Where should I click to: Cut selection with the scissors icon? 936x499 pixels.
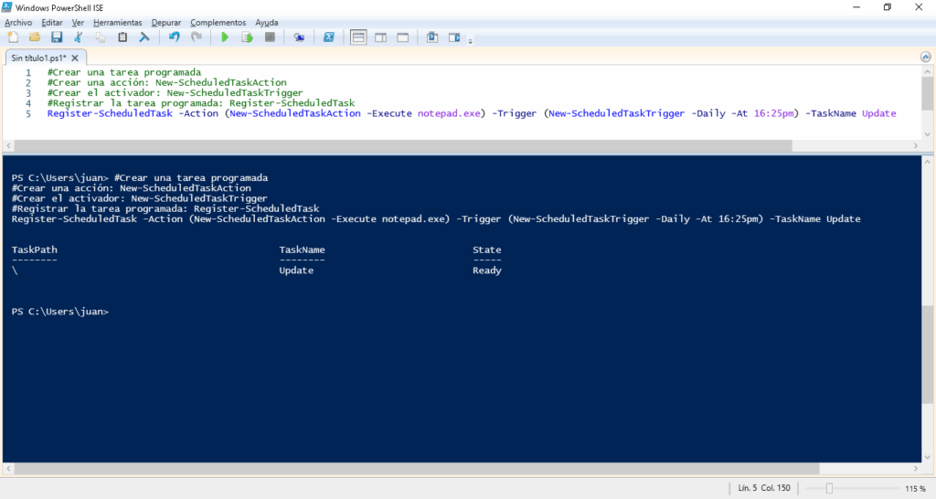[x=79, y=37]
